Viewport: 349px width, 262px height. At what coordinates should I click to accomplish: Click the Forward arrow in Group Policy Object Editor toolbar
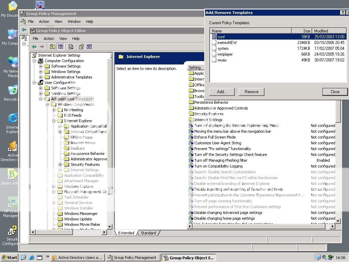coord(42,47)
